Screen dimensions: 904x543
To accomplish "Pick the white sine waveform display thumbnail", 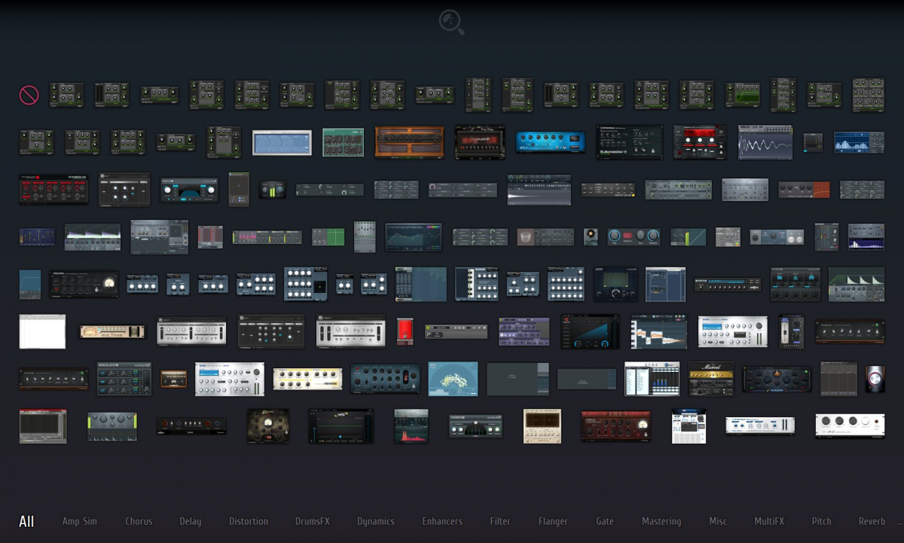I will (765, 142).
